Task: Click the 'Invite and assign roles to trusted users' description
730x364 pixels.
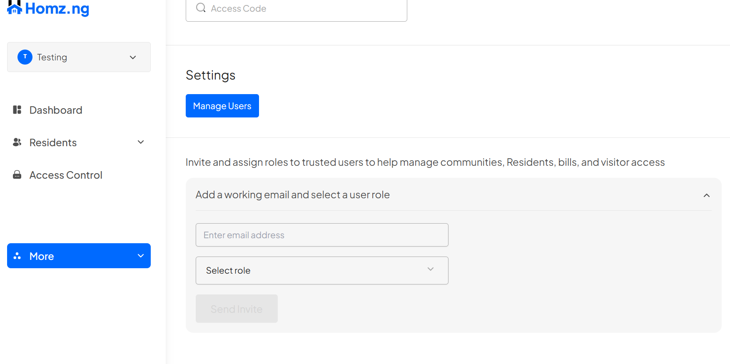Action: (x=425, y=162)
